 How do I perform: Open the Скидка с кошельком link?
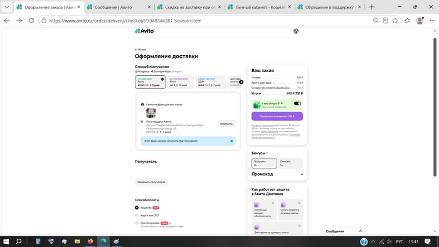[x=262, y=125]
